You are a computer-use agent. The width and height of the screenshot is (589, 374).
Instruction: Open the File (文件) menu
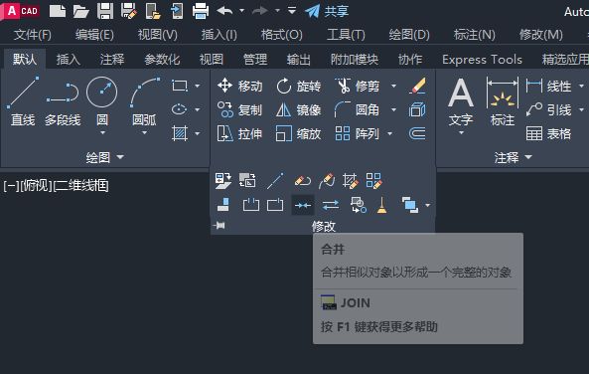pos(33,35)
